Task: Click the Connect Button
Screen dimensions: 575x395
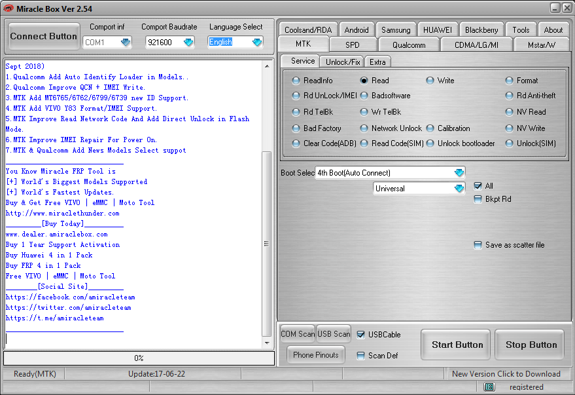Action: (44, 36)
